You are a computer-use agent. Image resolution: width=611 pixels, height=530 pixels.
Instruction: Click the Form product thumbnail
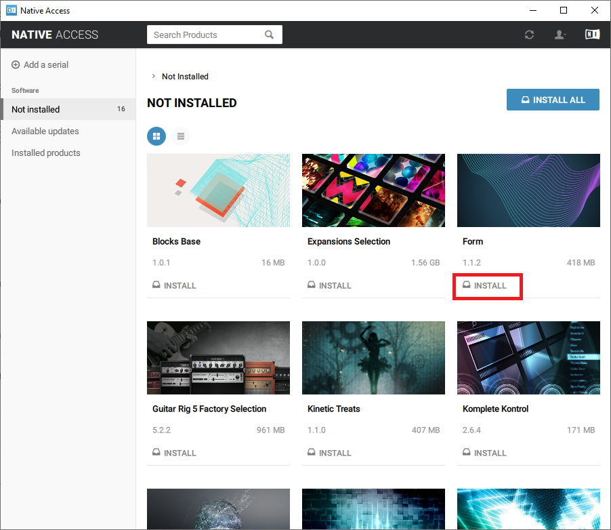pos(528,190)
